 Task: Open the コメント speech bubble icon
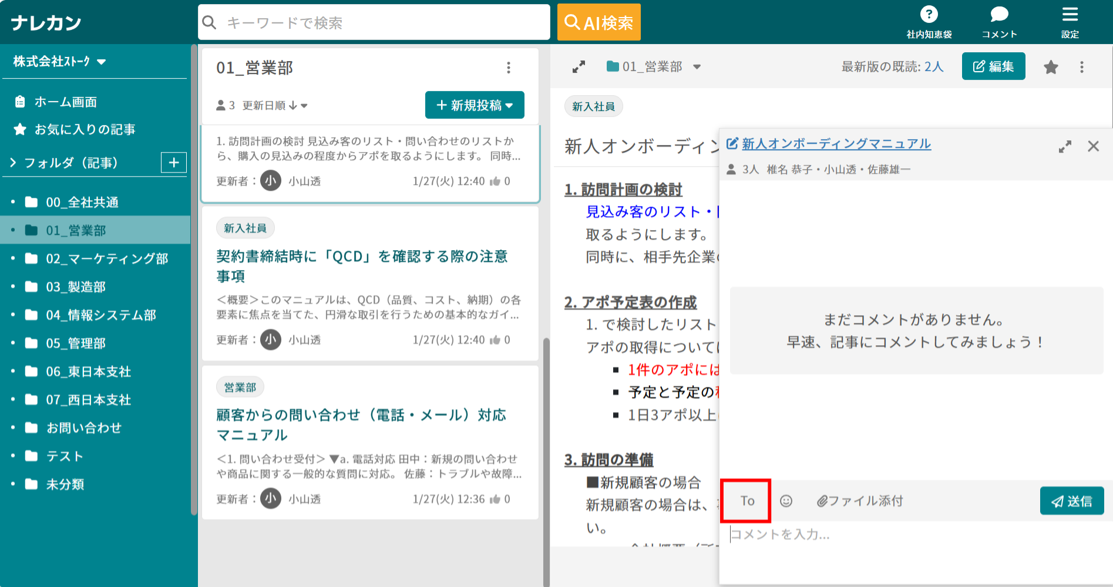click(998, 15)
